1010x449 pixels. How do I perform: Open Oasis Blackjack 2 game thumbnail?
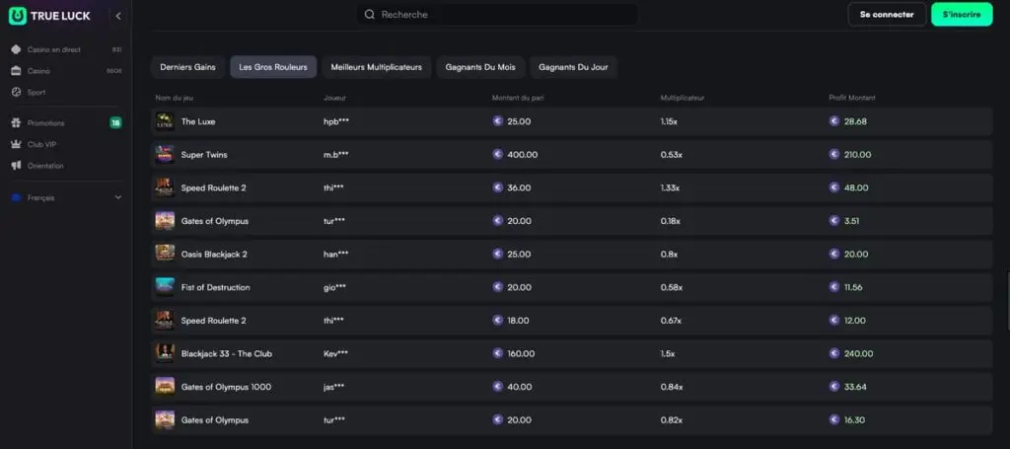point(165,254)
